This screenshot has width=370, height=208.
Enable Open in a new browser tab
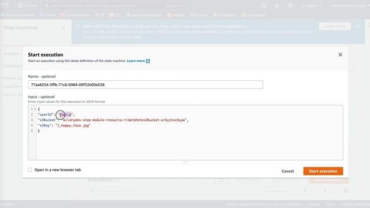click(x=30, y=170)
